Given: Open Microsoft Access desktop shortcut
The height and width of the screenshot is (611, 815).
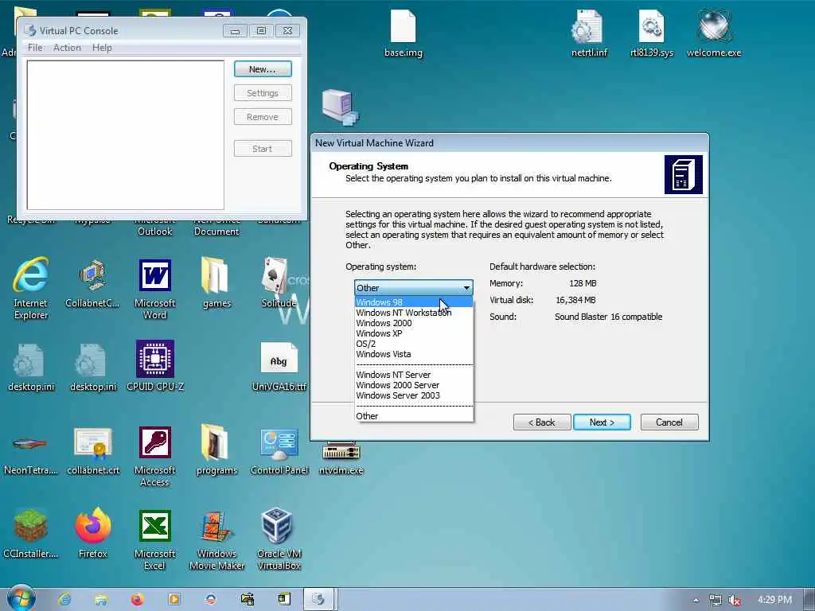Looking at the screenshot, I should pyautogui.click(x=154, y=456).
